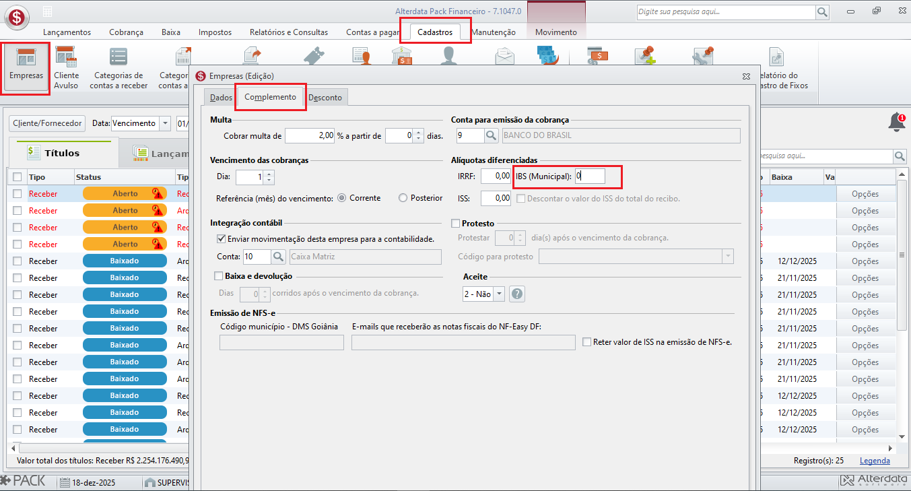
Task: Click the 'Registro(s): 25' status text
Action: click(819, 461)
